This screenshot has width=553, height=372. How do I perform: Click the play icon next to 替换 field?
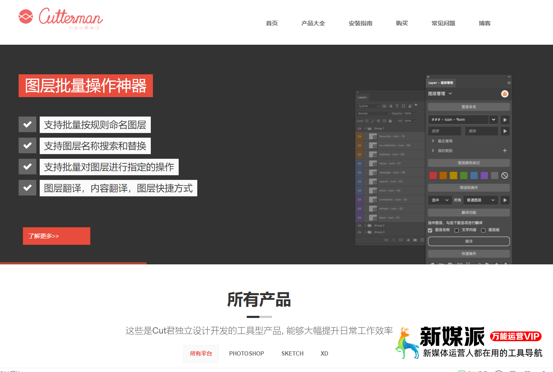tap(505, 131)
